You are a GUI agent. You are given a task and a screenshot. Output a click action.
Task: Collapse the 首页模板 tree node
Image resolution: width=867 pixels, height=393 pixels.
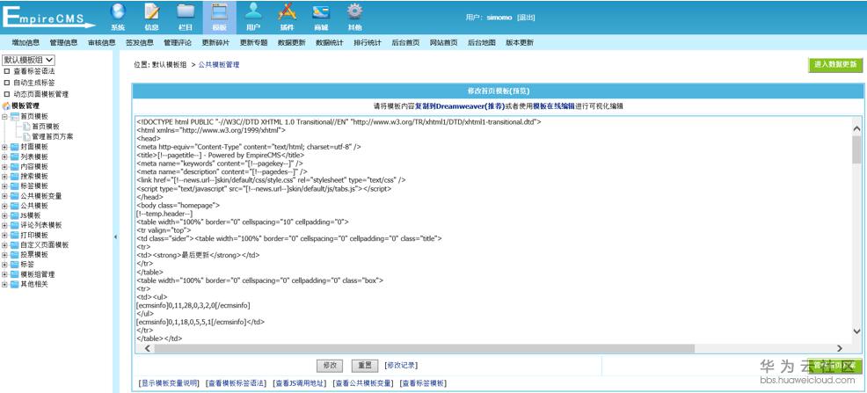(5, 117)
